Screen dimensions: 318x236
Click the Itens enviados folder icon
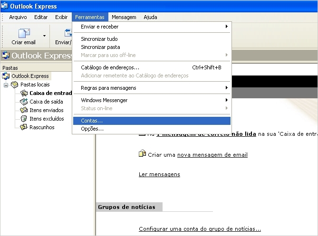coord(24,110)
